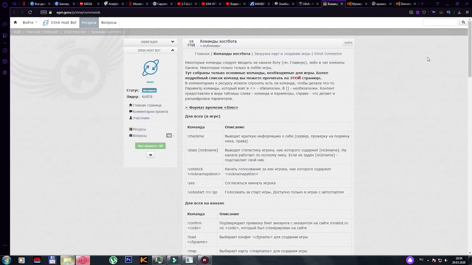
Task: Open the Ресурсы navbar tab
Action: pyautogui.click(x=89, y=22)
